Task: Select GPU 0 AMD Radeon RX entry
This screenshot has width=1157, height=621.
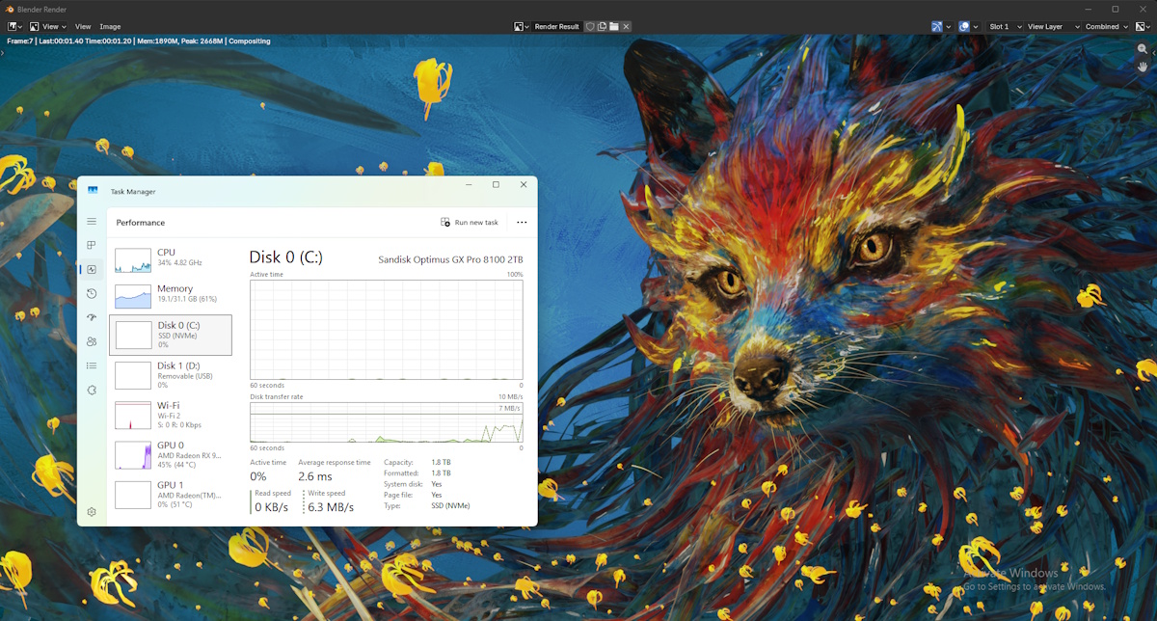Action: point(171,454)
